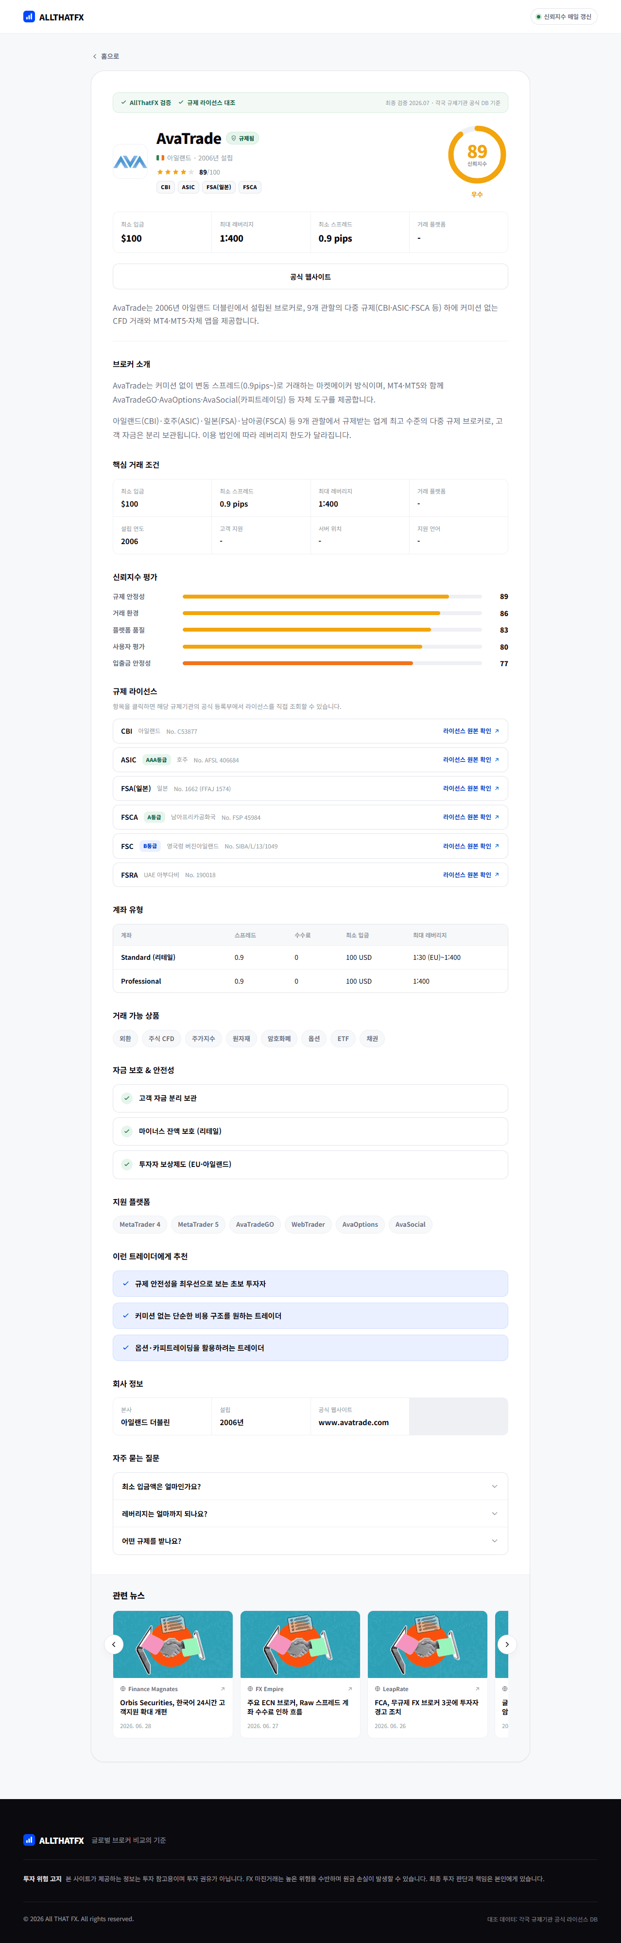Select the ETF product chip
Image resolution: width=621 pixels, height=1943 pixels.
(x=343, y=1039)
